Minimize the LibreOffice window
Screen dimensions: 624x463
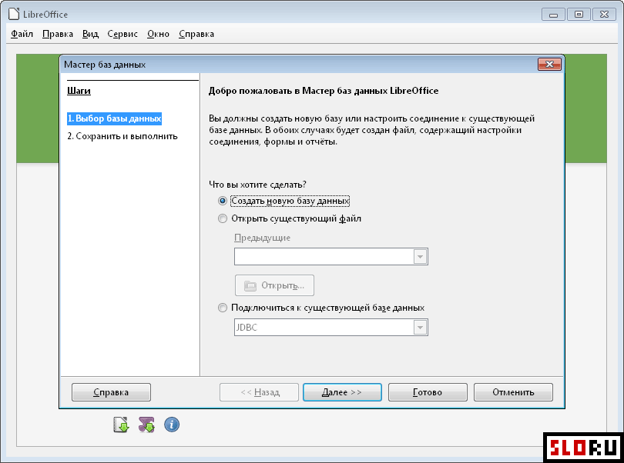click(x=553, y=15)
